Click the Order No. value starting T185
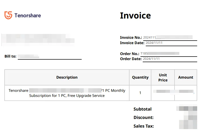The width and height of the screenshot is (202, 140). point(160,54)
